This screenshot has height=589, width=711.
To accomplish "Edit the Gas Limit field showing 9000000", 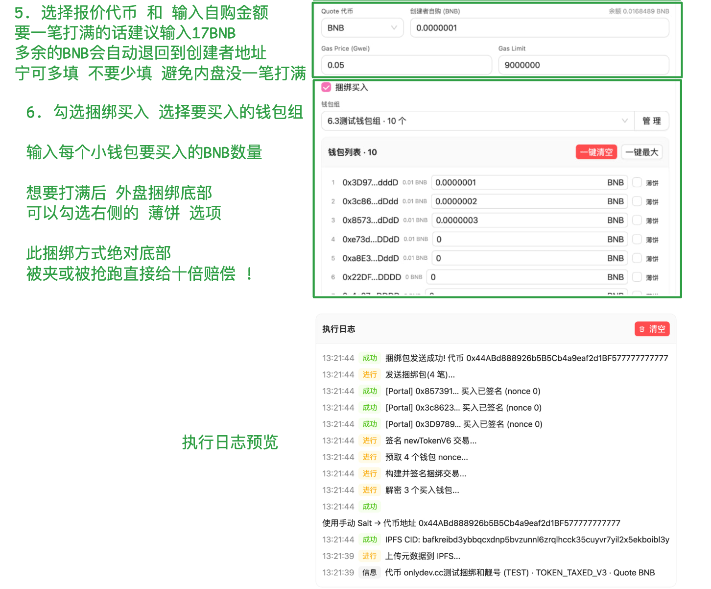I will 583,65.
